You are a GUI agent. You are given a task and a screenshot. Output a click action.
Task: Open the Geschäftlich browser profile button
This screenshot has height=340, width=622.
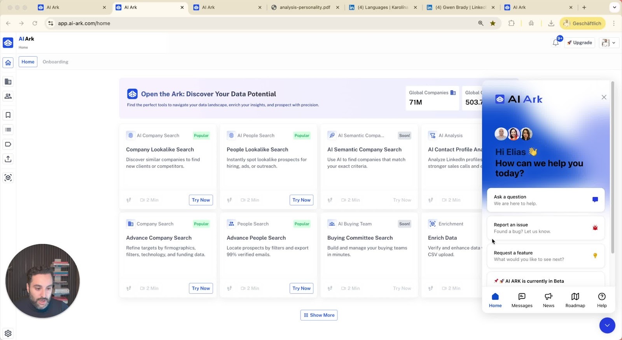(x=582, y=23)
